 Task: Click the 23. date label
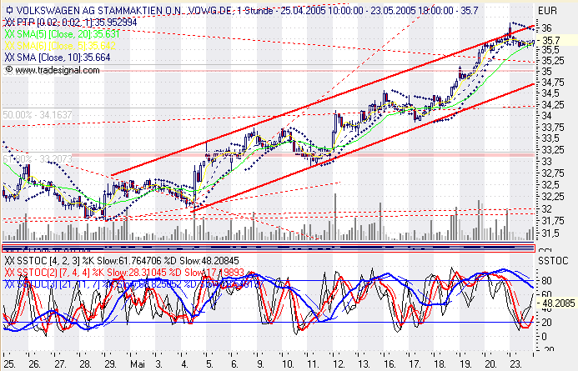click(515, 364)
